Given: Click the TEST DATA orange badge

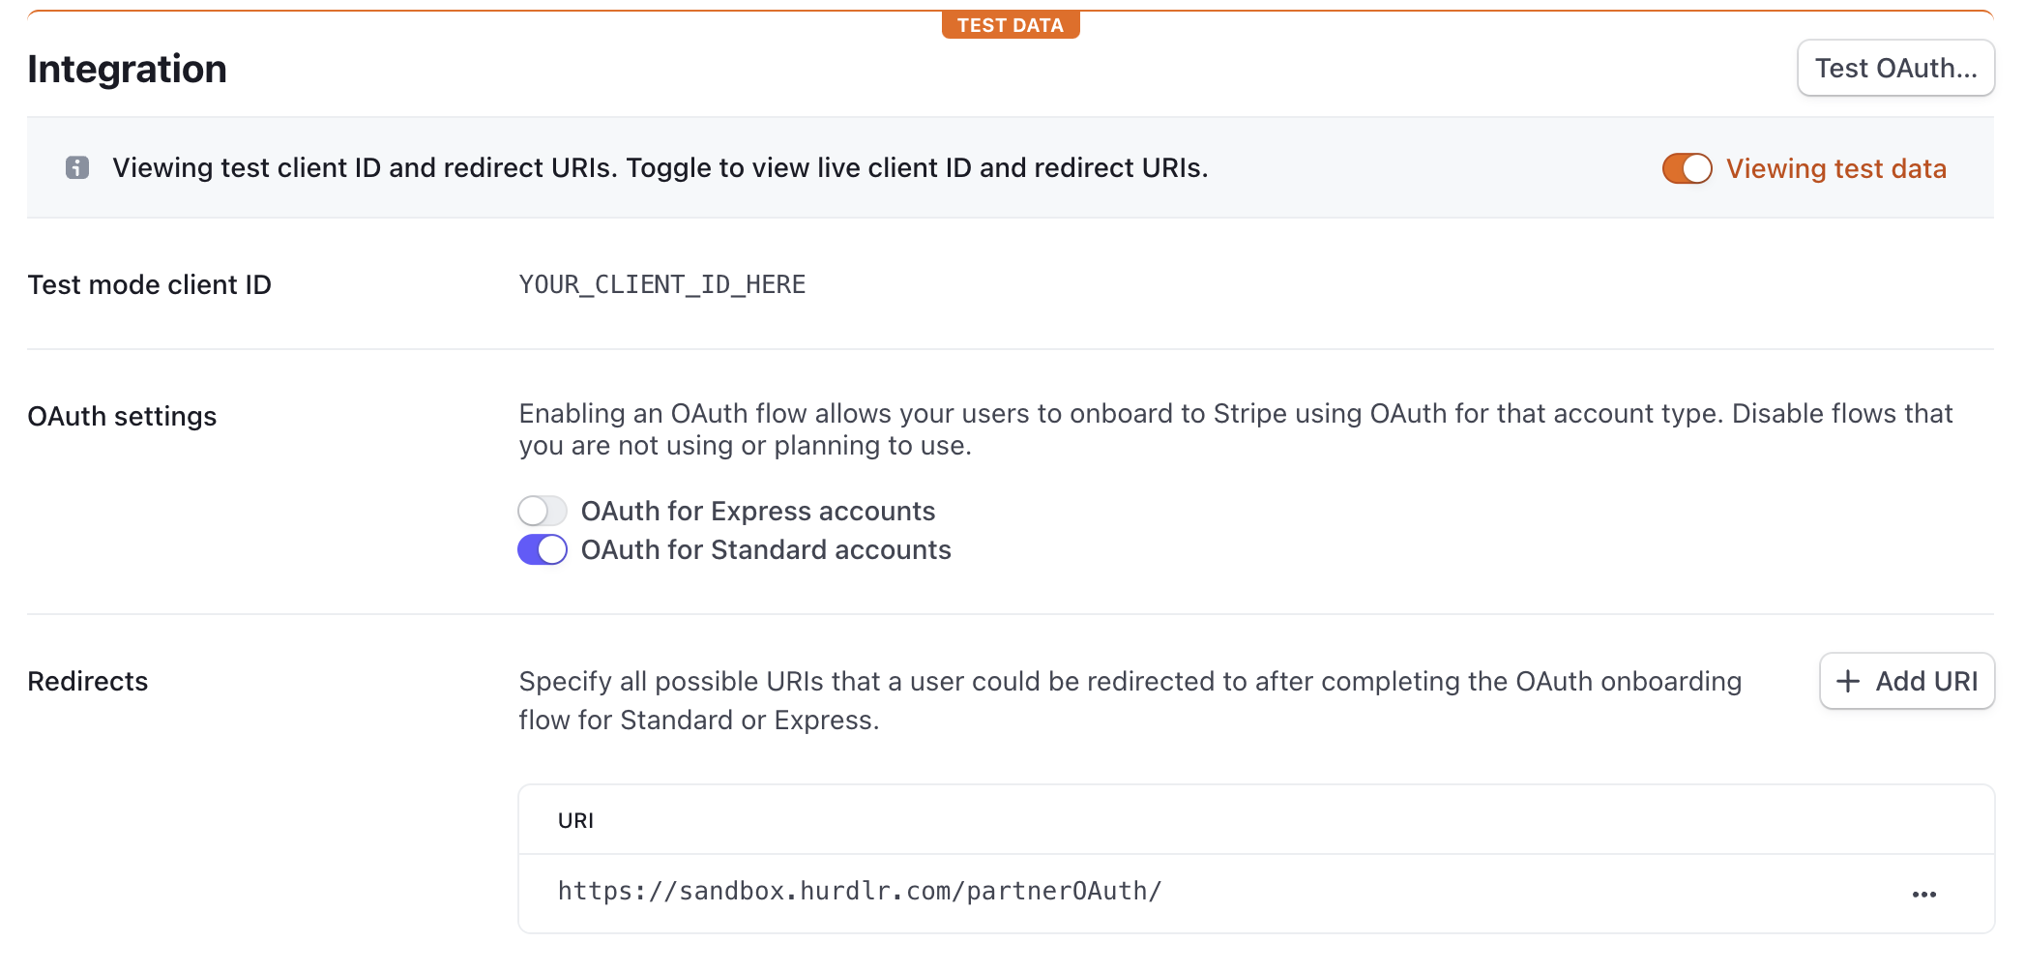Looking at the screenshot, I should 1011,25.
